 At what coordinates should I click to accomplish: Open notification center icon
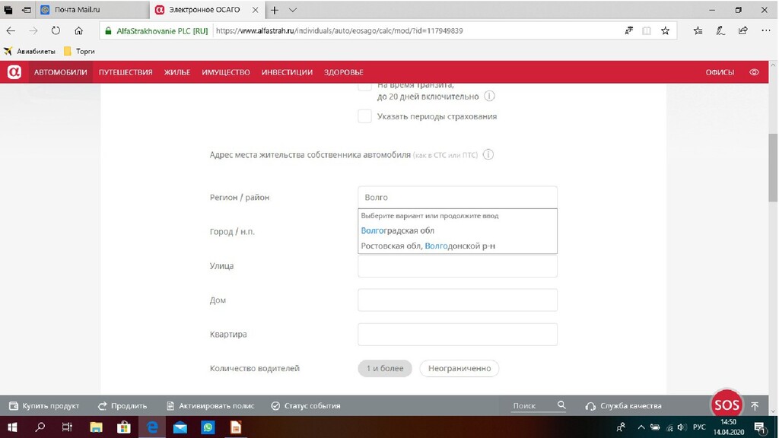point(759,427)
